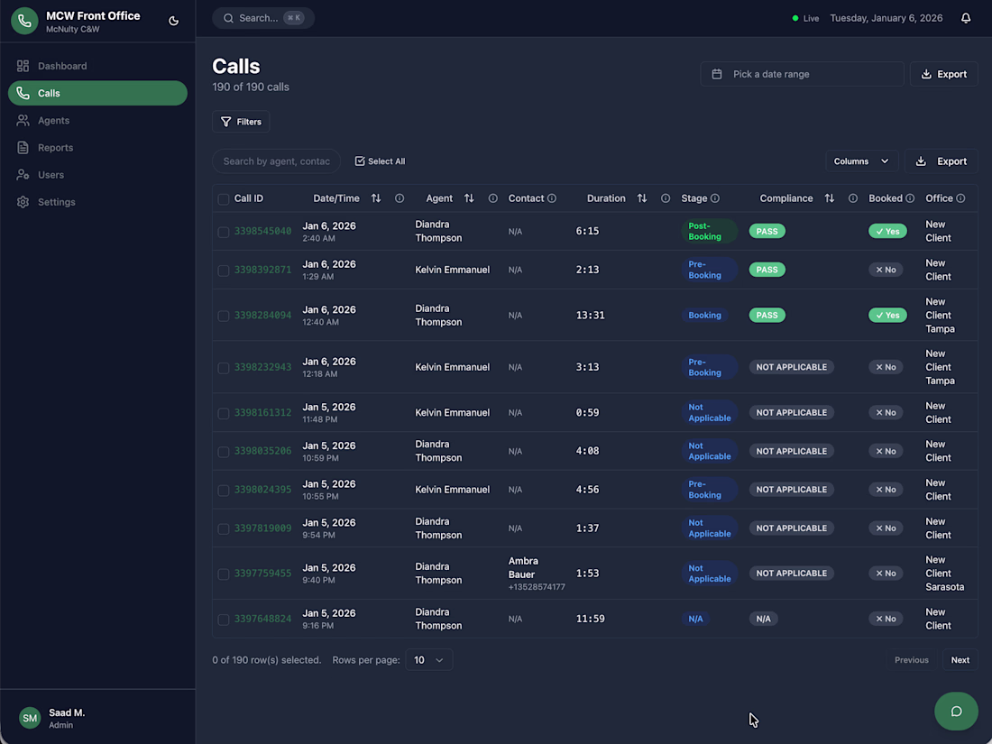Click Post-Booking stage badge
992x744 pixels.
click(709, 231)
